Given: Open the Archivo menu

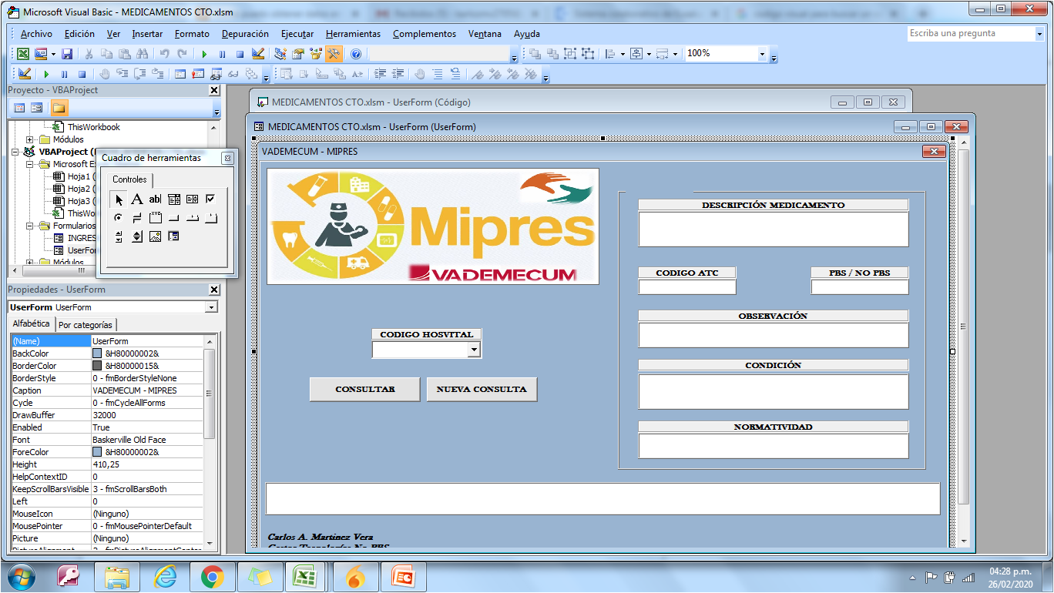Looking at the screenshot, I should (36, 34).
